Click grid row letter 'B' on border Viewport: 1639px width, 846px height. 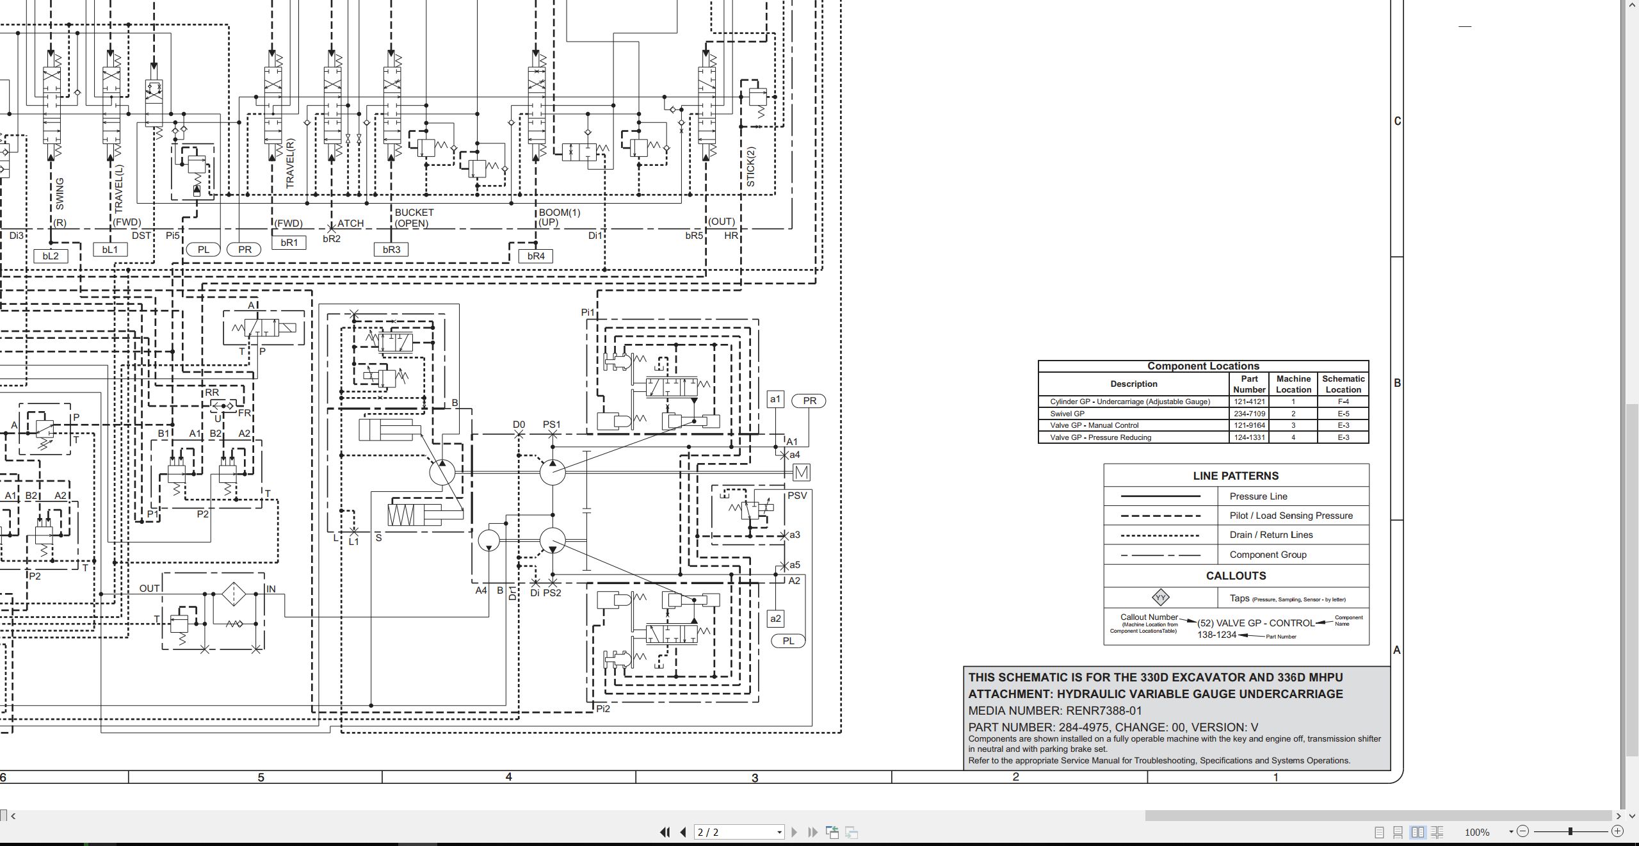[1397, 383]
